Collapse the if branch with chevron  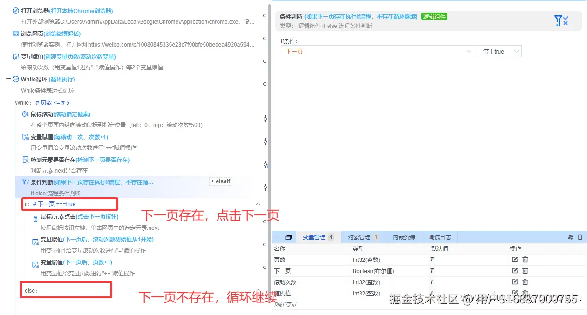click(258, 204)
